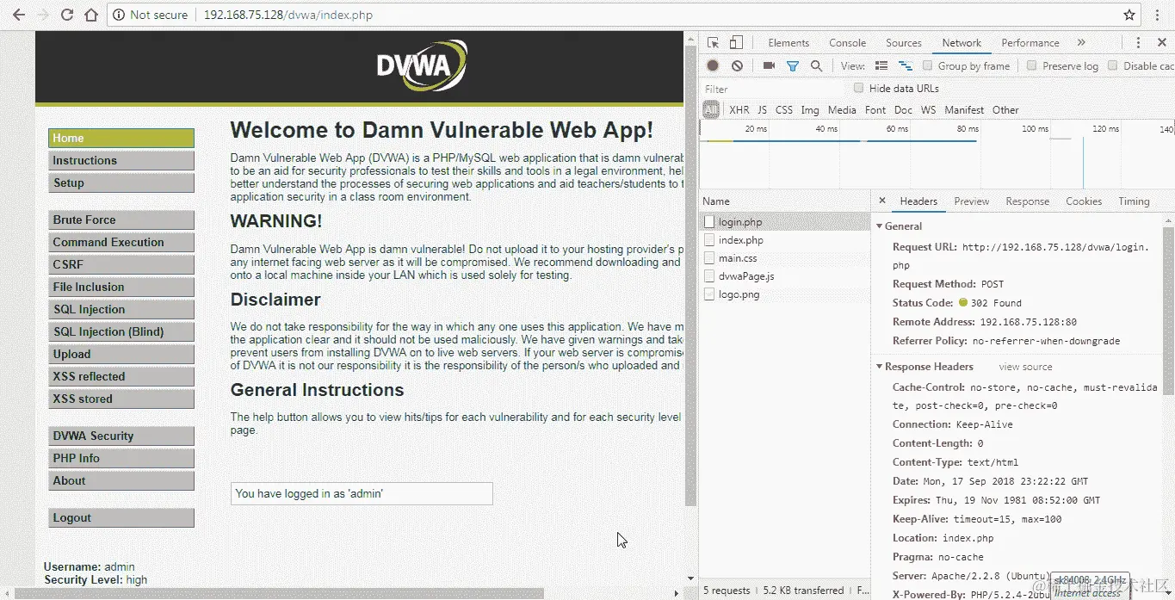Screen dimensions: 1175x600
Task: Select the login.php request row
Action: pos(785,222)
